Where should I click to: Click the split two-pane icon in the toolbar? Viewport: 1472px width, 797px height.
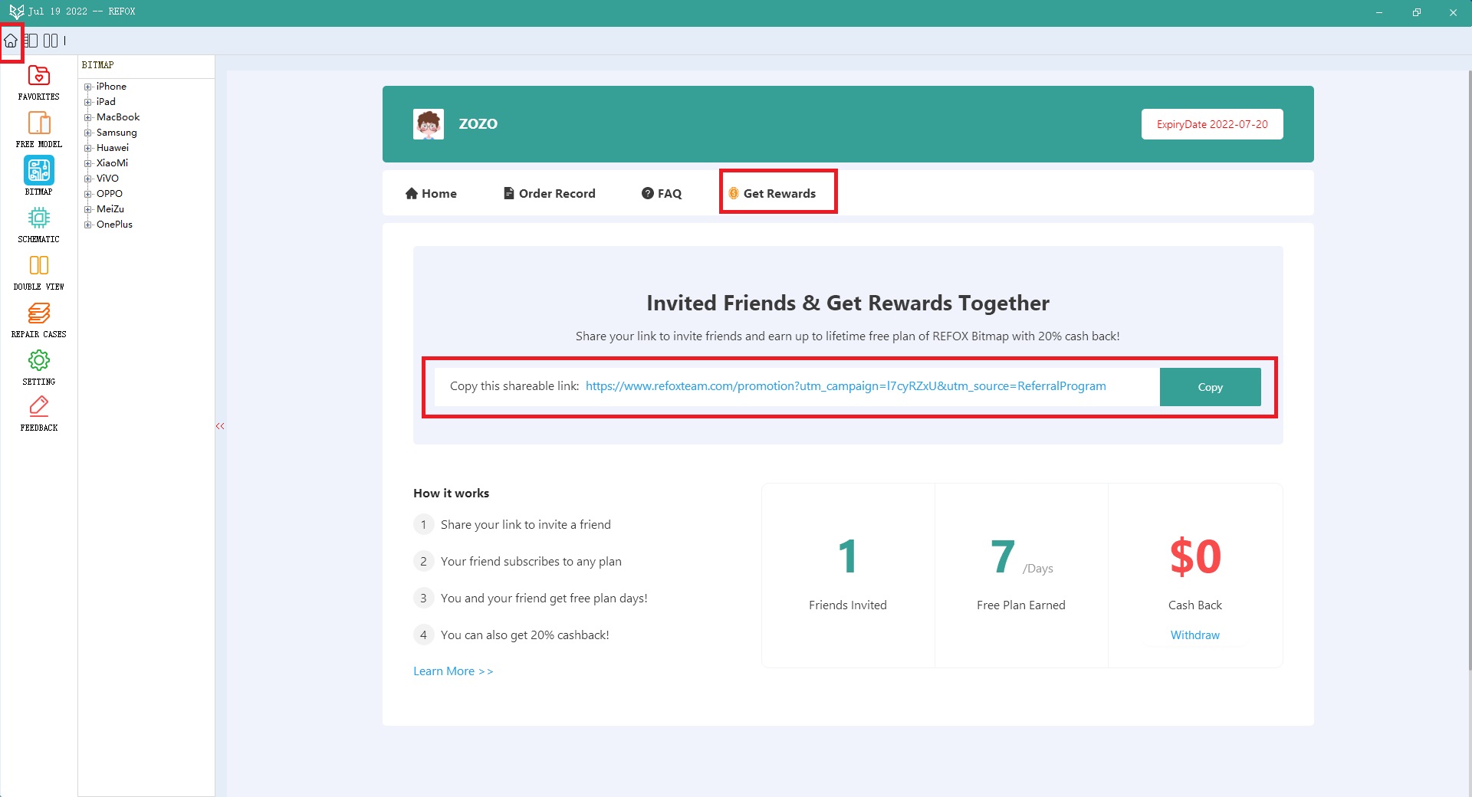[51, 41]
